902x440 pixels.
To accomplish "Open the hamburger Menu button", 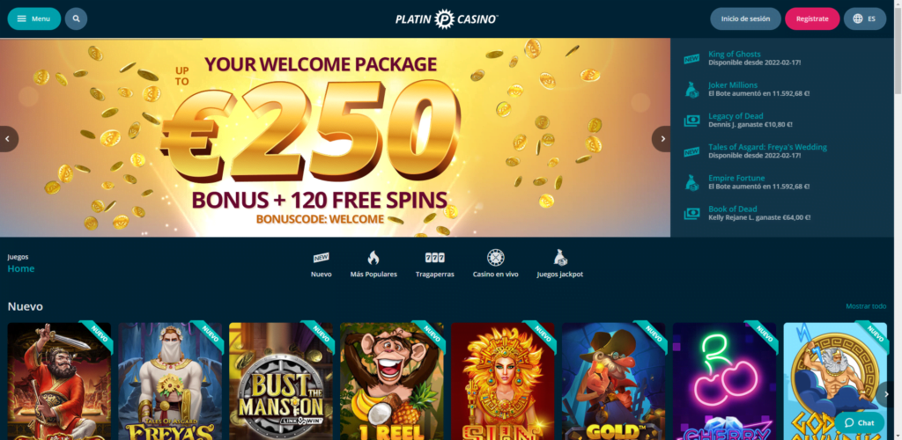I will coord(34,18).
